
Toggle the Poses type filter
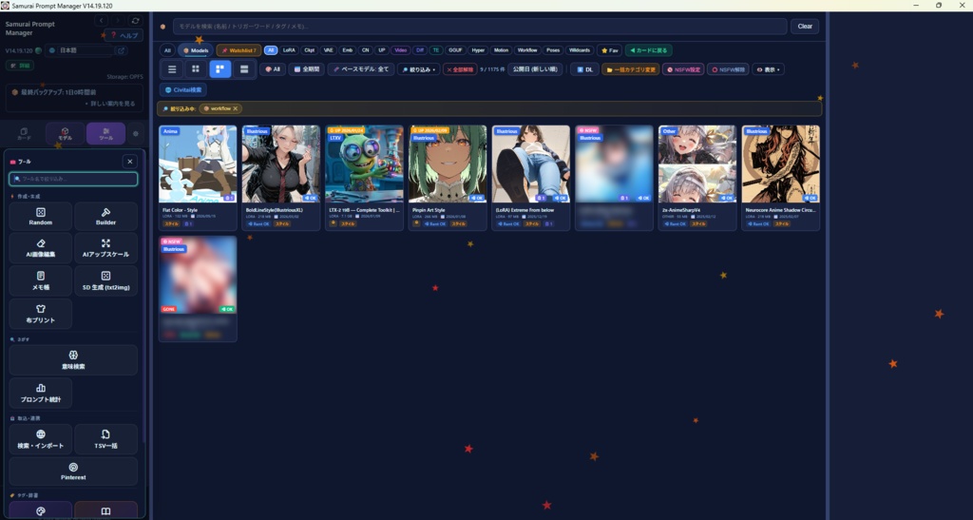pos(553,50)
